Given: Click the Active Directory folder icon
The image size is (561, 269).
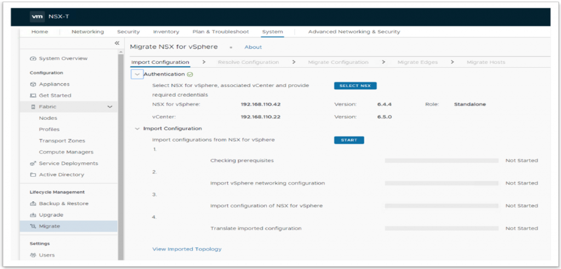Looking at the screenshot, I should pos(33,175).
